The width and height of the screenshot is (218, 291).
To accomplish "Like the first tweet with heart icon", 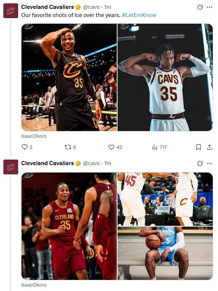I will [x=111, y=147].
